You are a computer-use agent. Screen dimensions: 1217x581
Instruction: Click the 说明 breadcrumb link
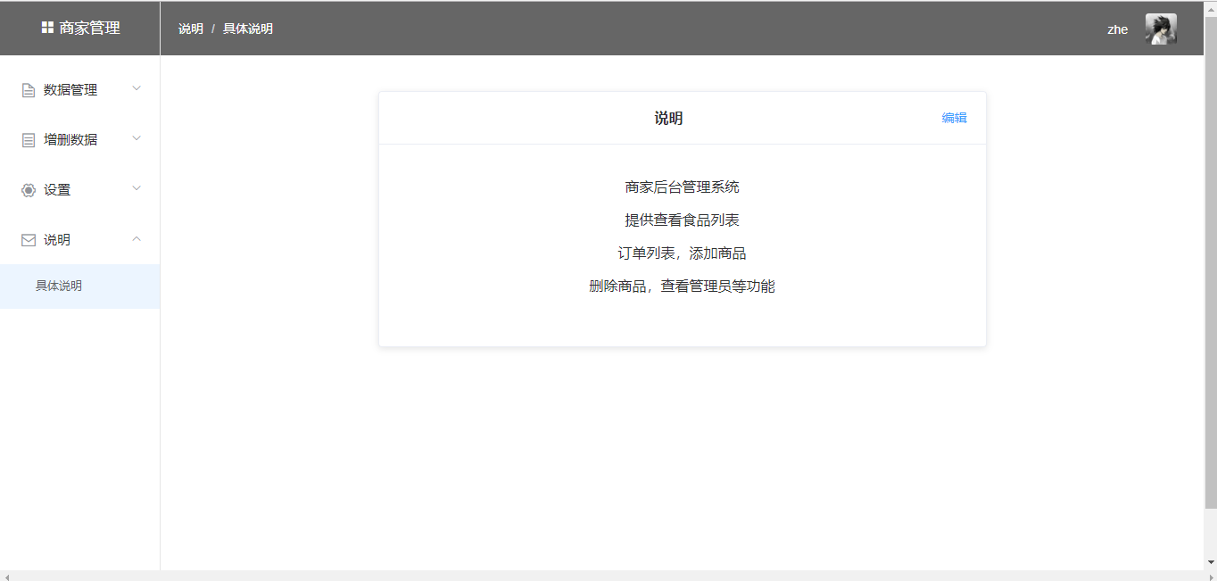click(191, 28)
